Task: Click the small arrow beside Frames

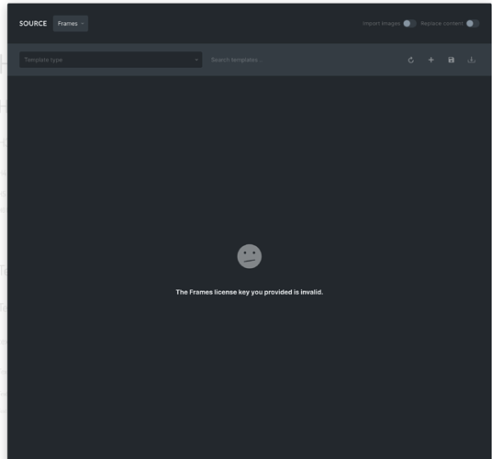Action: click(x=83, y=24)
